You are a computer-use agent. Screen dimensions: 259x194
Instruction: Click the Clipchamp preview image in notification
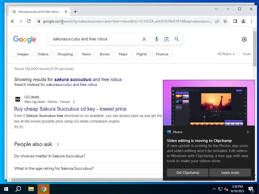[209, 103]
